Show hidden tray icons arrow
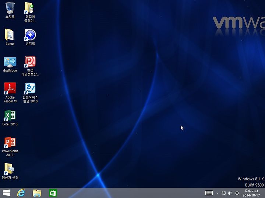 tap(218, 193)
